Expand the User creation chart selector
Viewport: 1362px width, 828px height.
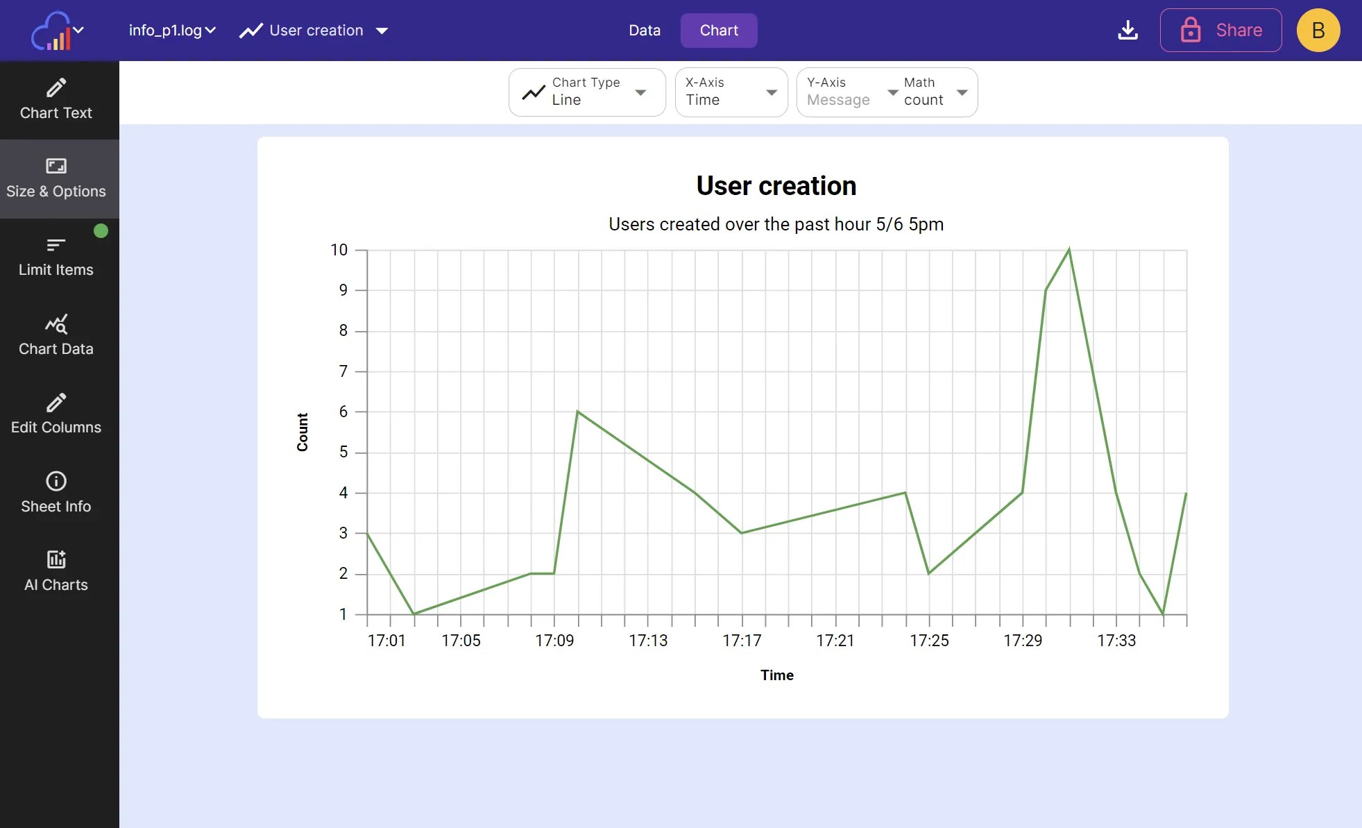click(314, 31)
